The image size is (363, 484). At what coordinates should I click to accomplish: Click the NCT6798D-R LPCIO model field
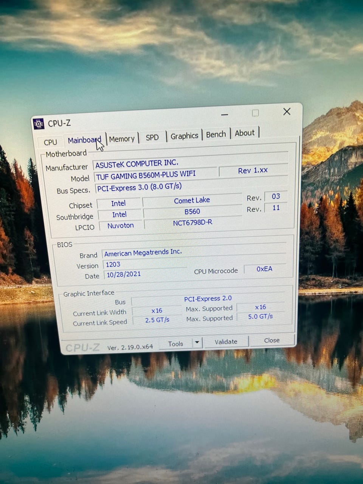click(x=193, y=223)
